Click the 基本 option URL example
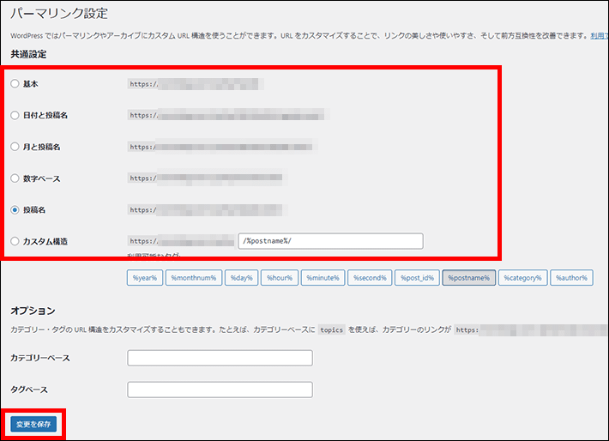Screen dimensions: 609x441 pyautogui.click(x=196, y=84)
